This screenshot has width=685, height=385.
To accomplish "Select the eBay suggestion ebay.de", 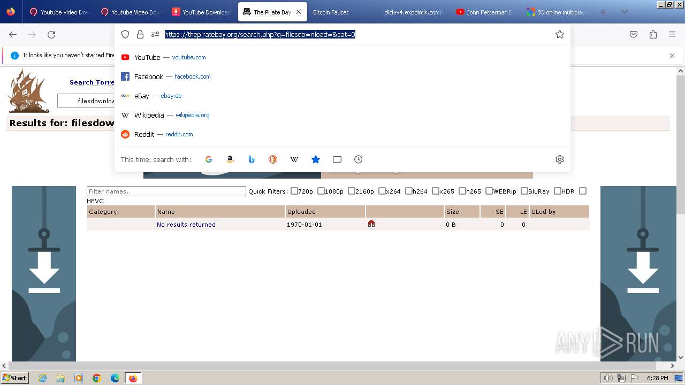I will (342, 96).
